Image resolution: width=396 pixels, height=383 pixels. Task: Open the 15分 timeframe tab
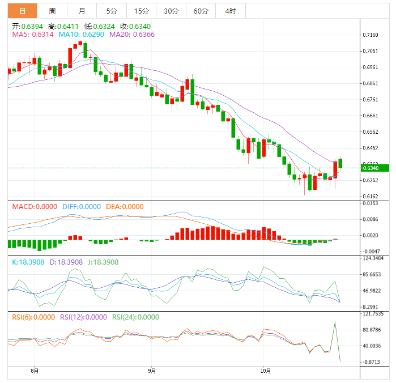[142, 11]
